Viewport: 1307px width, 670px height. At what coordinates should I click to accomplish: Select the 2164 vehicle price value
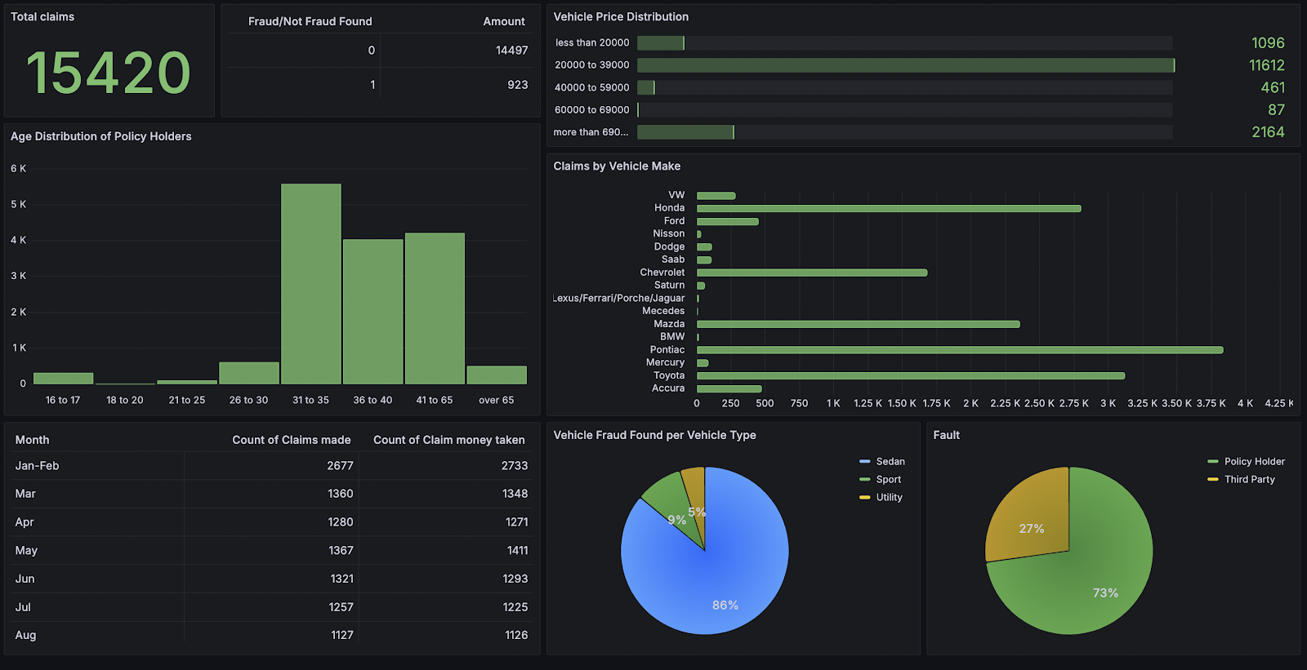click(x=1268, y=132)
